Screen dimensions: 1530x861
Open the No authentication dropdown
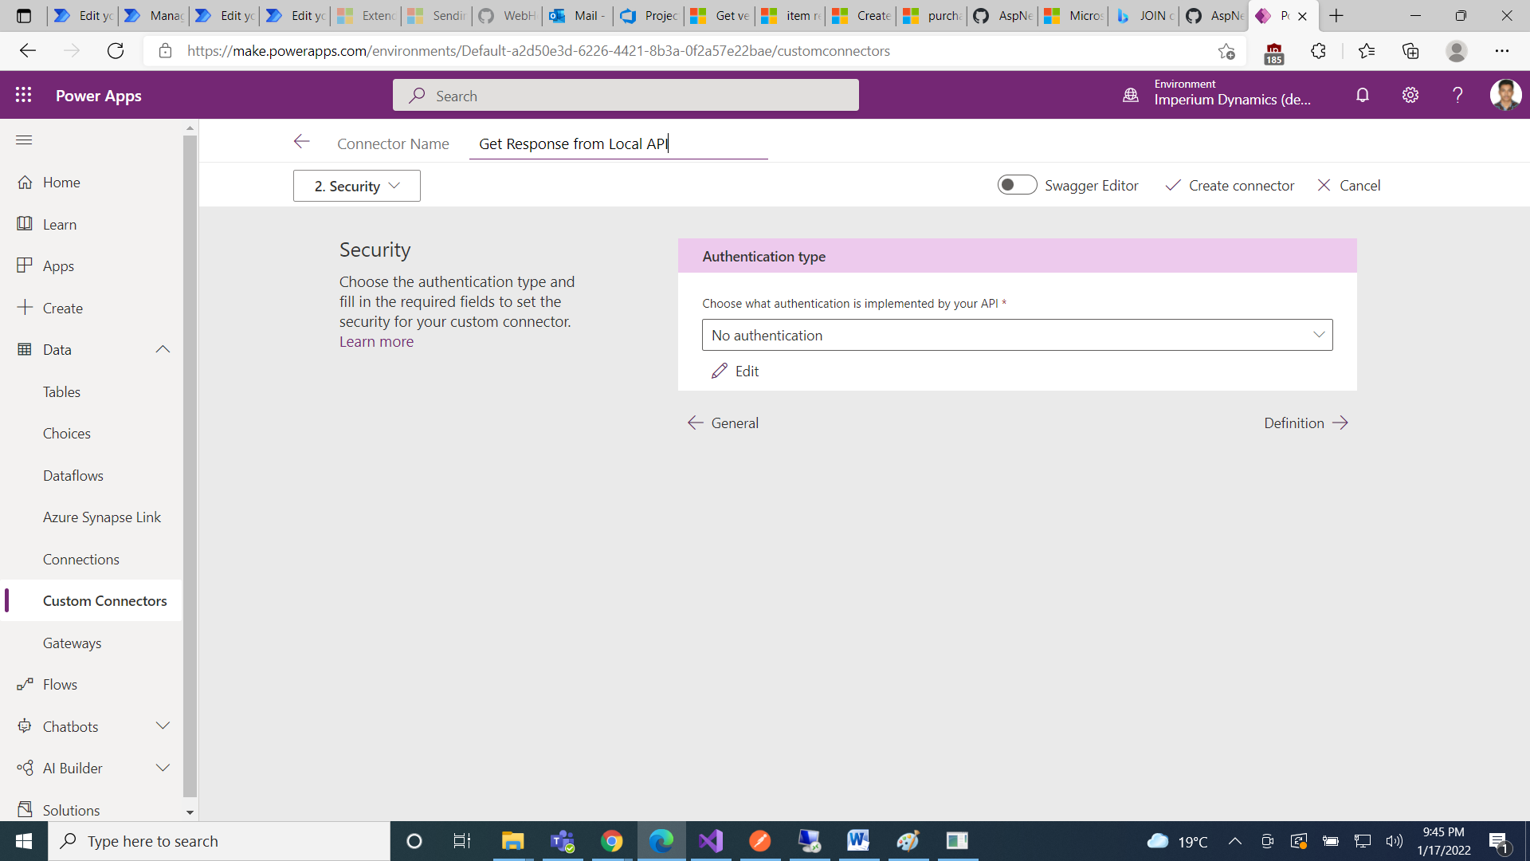click(x=1016, y=335)
